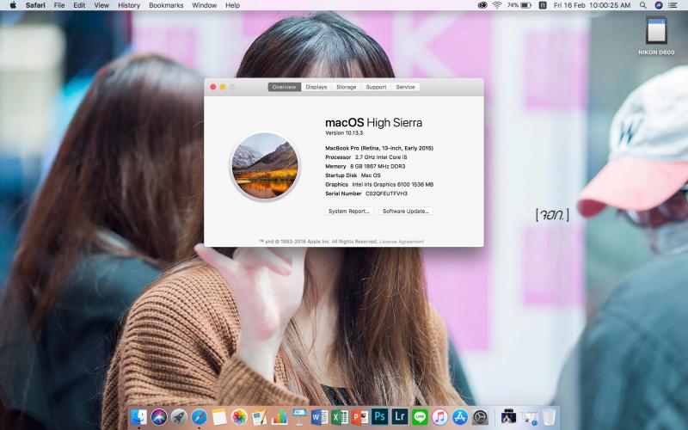Launch Adobe Photoshop from the Dock

[x=379, y=416]
